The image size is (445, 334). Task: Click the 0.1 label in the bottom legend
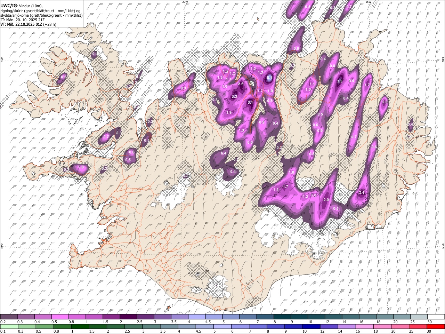pos(2,331)
